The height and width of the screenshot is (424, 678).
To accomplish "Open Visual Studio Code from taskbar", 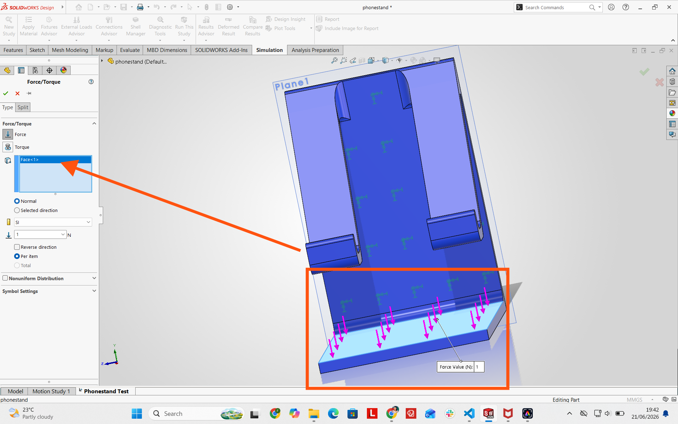I will (469, 413).
